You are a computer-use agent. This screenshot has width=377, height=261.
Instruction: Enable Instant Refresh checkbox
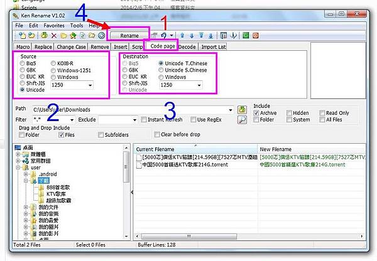[144, 120]
